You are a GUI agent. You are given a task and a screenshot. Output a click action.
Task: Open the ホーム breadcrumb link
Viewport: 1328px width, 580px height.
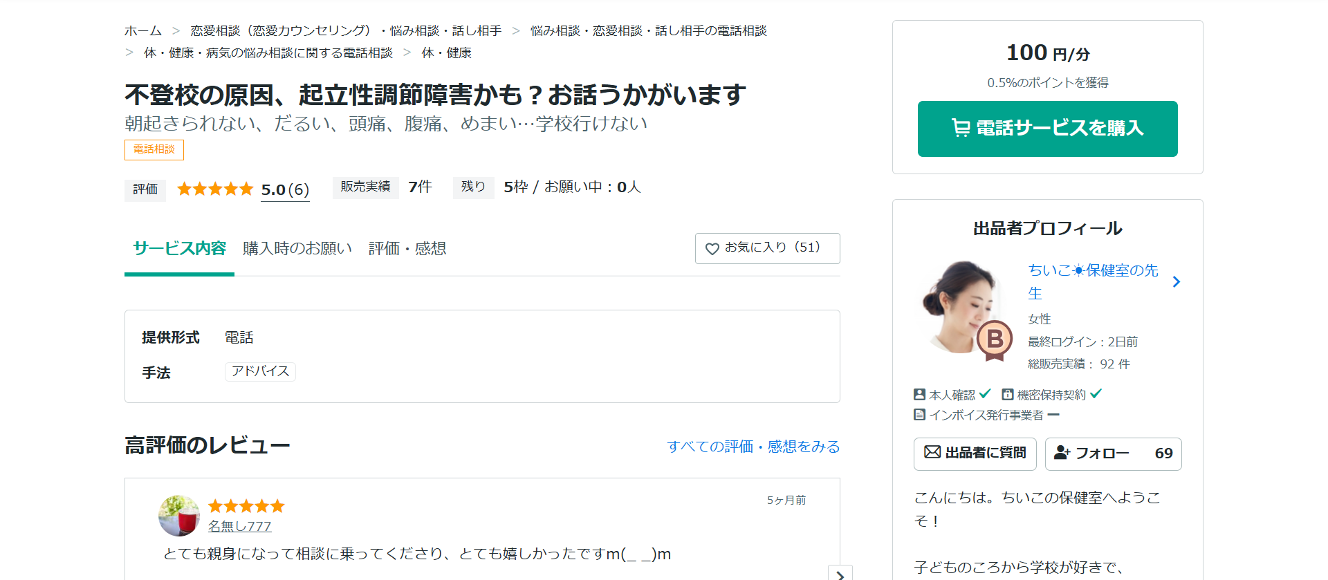[x=142, y=31]
